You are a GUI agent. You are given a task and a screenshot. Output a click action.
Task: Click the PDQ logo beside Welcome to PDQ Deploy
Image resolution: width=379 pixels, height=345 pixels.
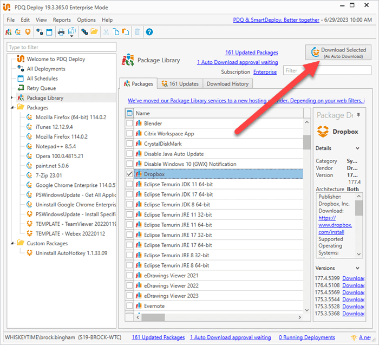pyautogui.click(x=21, y=58)
